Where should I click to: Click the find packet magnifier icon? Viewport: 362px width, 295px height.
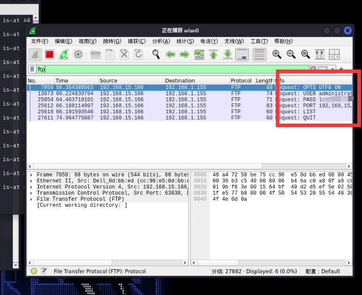[x=156, y=54]
